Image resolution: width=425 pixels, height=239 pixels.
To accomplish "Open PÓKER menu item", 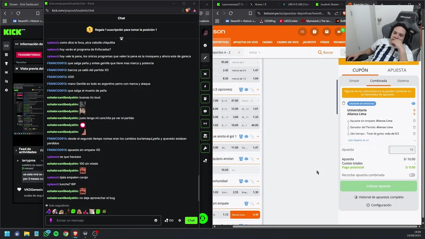I will pyautogui.click(x=325, y=42).
